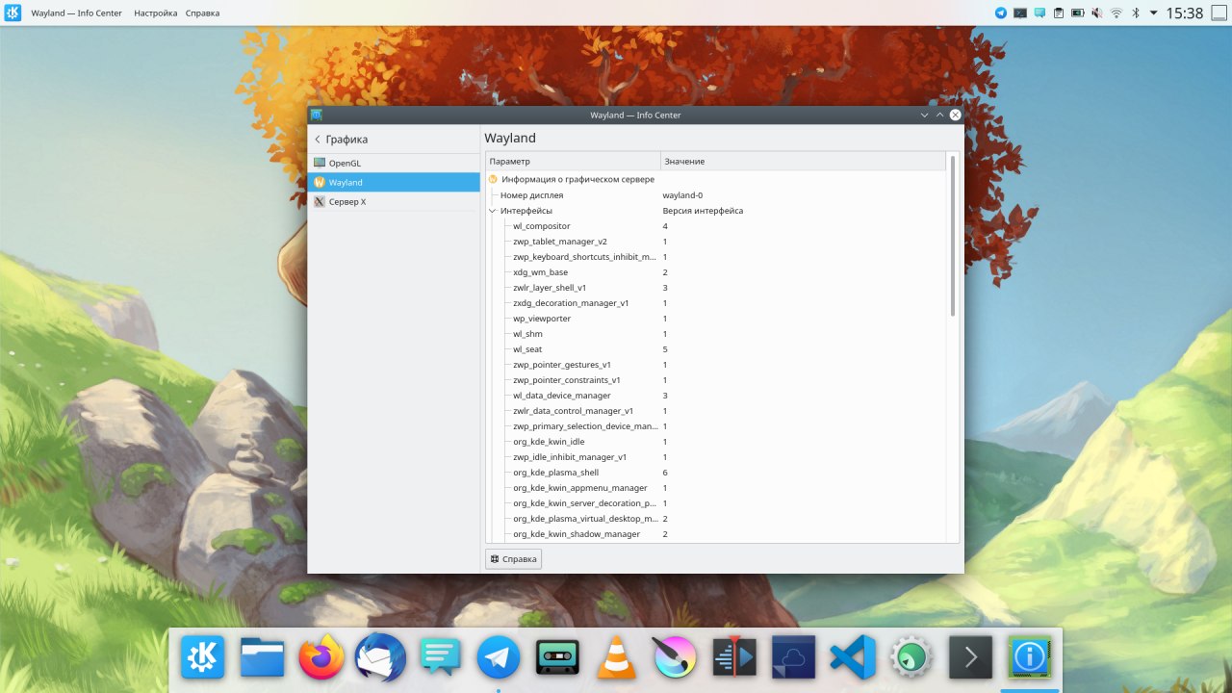Select the zwp_pointer_gestures_v1 row
1232x693 pixels.
716,365
